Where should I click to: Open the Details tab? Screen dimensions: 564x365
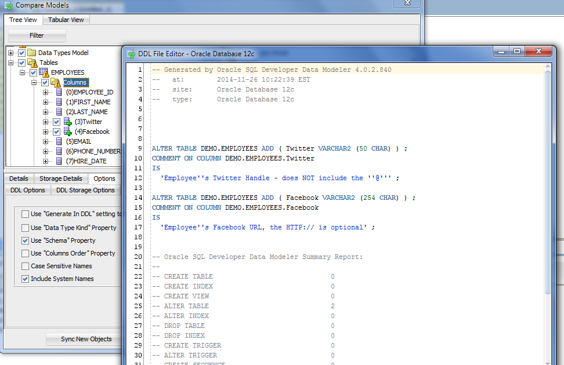tap(19, 178)
